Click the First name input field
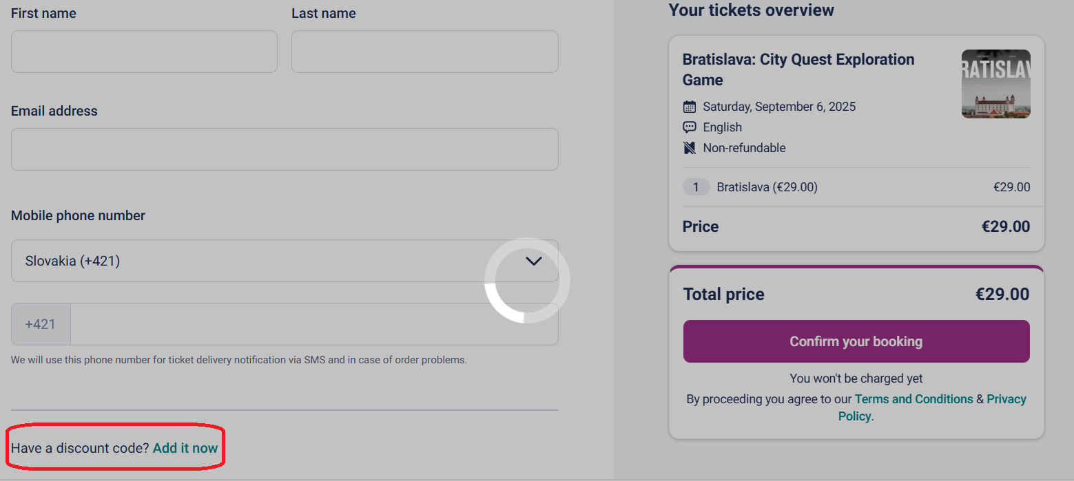 coord(144,52)
